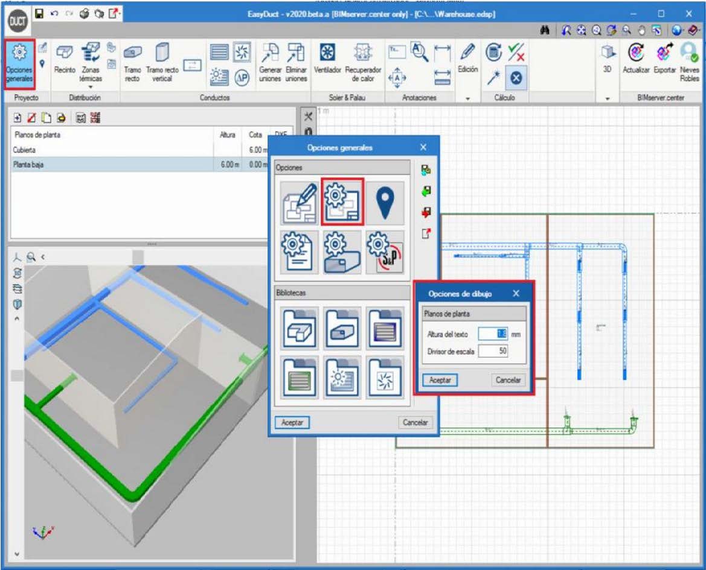Click the Ventilador icon
Image resolution: width=706 pixels, height=570 pixels.
point(328,62)
